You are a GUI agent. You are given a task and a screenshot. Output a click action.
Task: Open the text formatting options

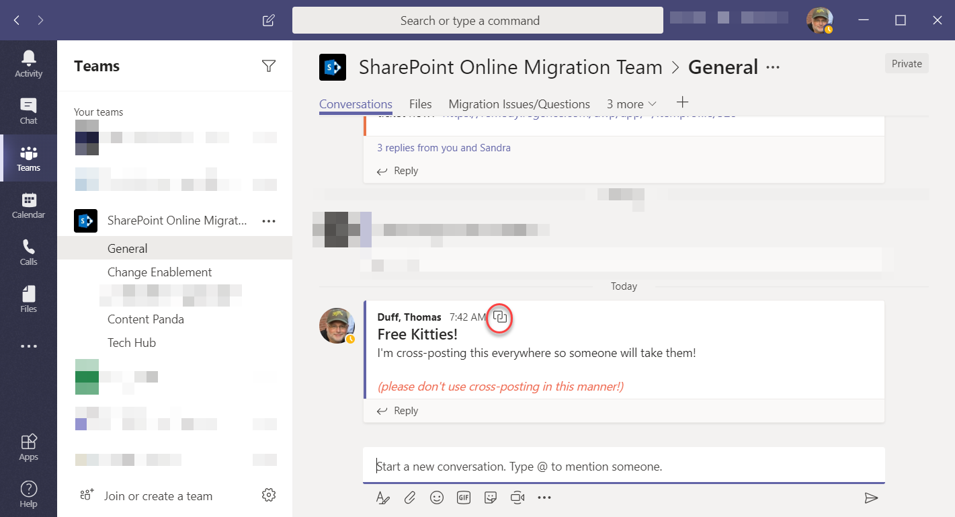[x=383, y=498]
